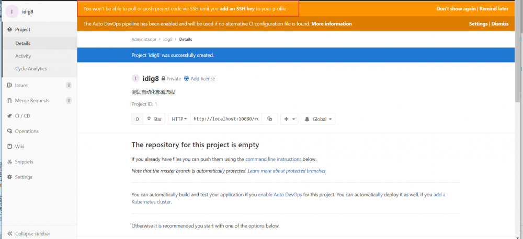This screenshot has height=239, width=523.
Task: Select the repository URL input field
Action: 226,119
